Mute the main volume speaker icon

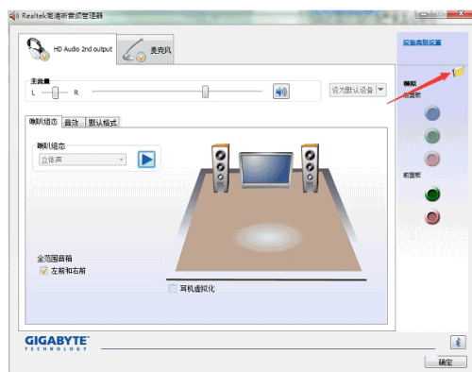pos(281,92)
